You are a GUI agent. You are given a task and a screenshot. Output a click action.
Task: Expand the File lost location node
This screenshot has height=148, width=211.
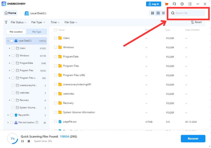coord(8,122)
